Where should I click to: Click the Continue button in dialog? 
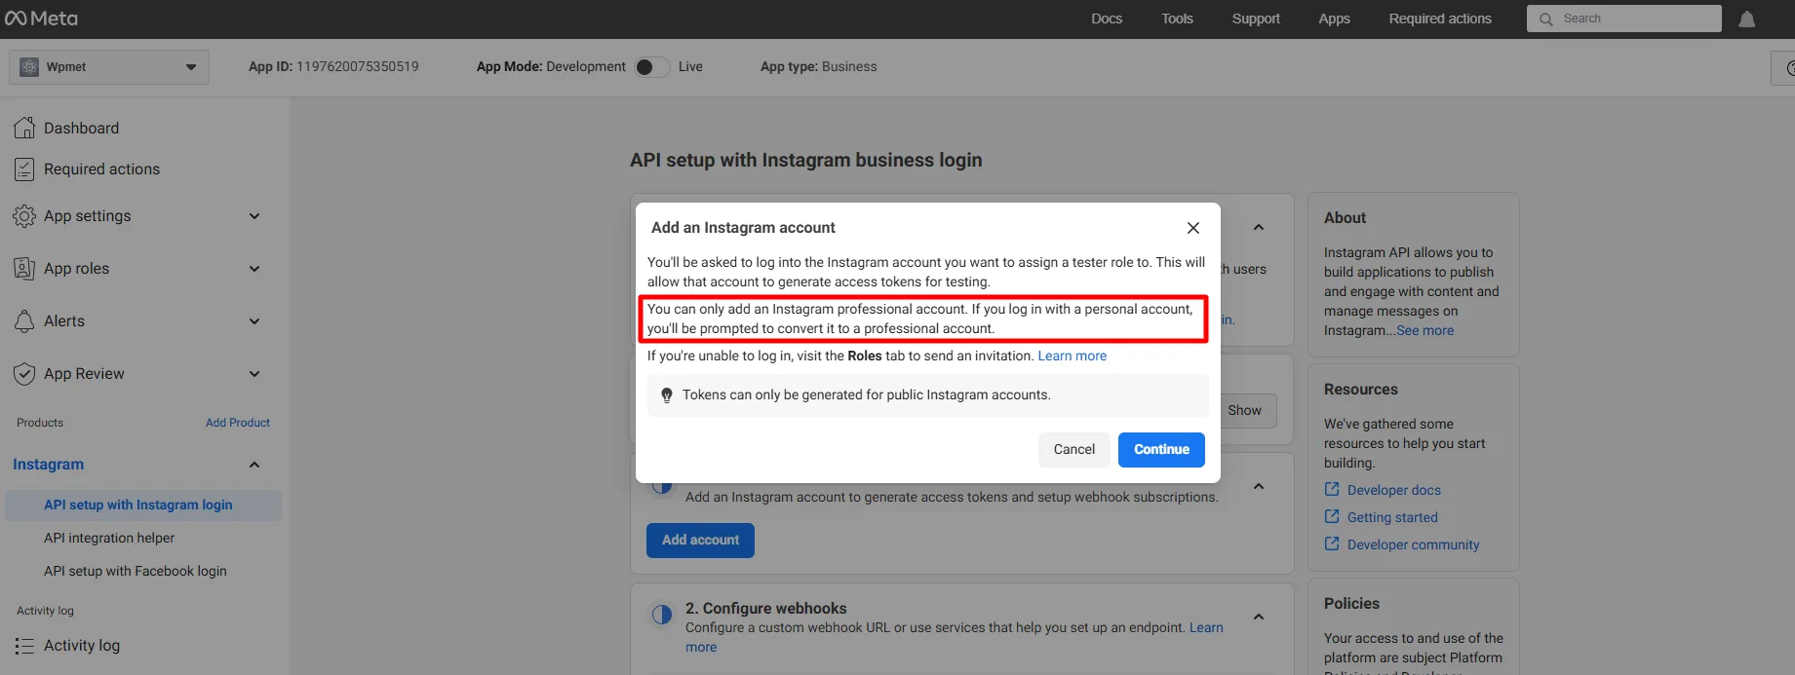tap(1161, 450)
